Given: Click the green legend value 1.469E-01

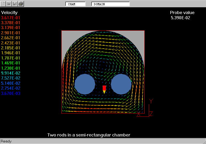Looking at the screenshot, I should click(11, 63).
